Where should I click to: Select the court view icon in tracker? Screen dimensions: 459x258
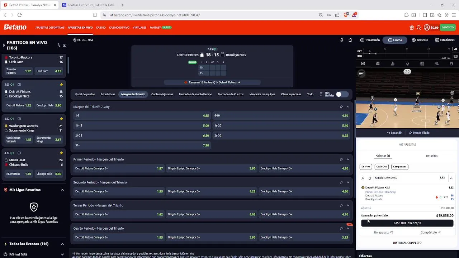(363, 64)
